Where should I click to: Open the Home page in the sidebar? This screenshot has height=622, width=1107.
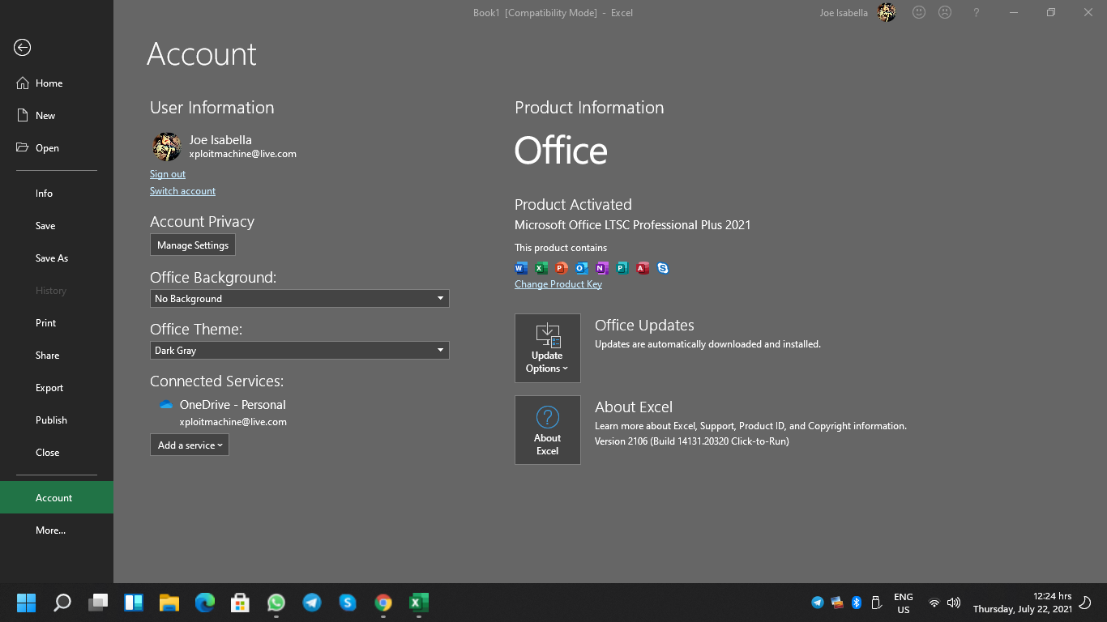57,83
